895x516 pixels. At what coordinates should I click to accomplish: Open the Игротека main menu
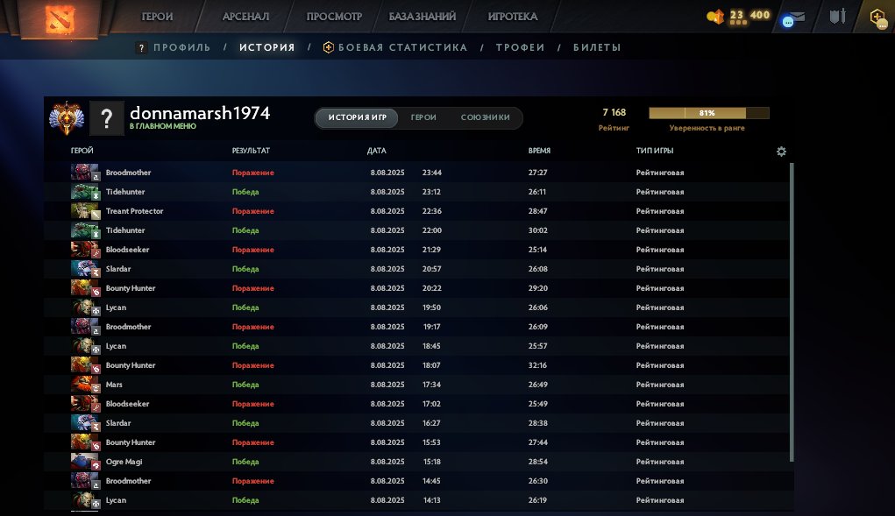click(x=513, y=17)
